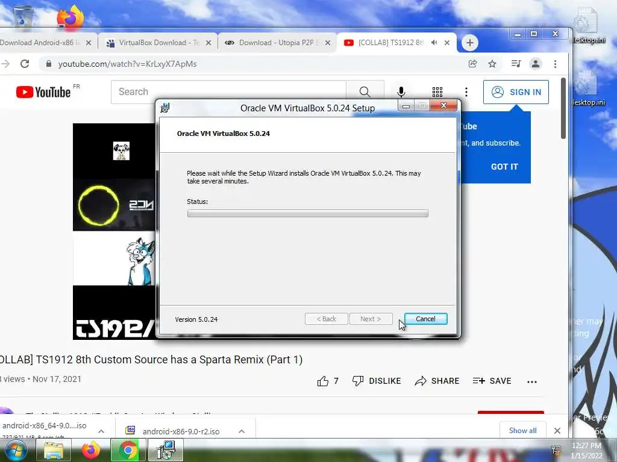Screen dimensions: 617x462
Task: Click the YouTube search field
Action: 228,92
